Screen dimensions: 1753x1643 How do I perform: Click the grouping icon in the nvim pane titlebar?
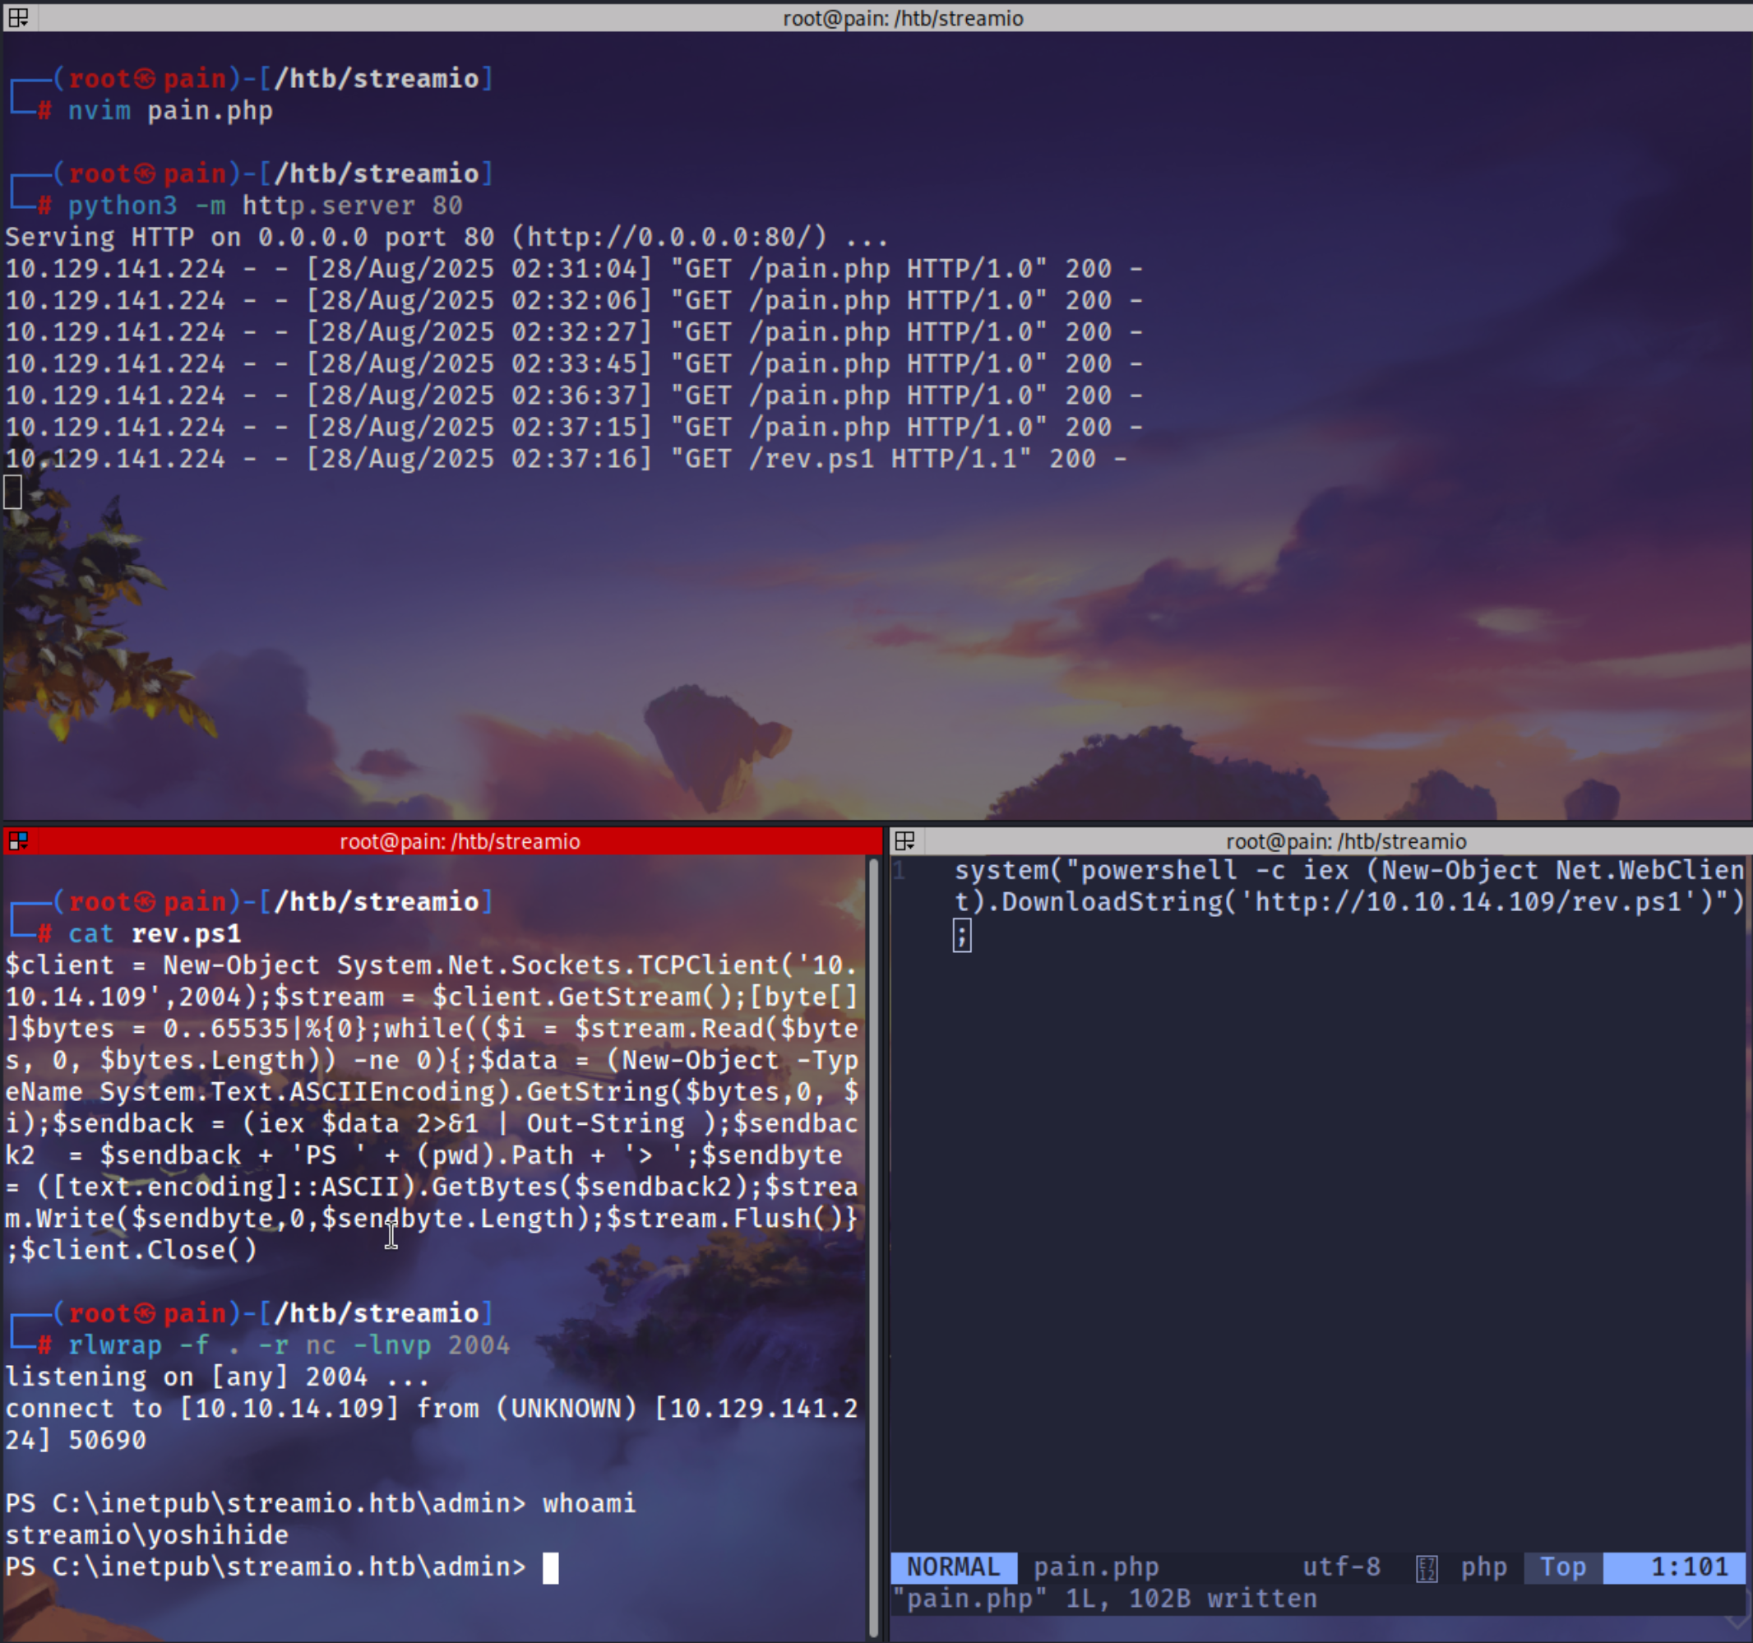point(904,840)
